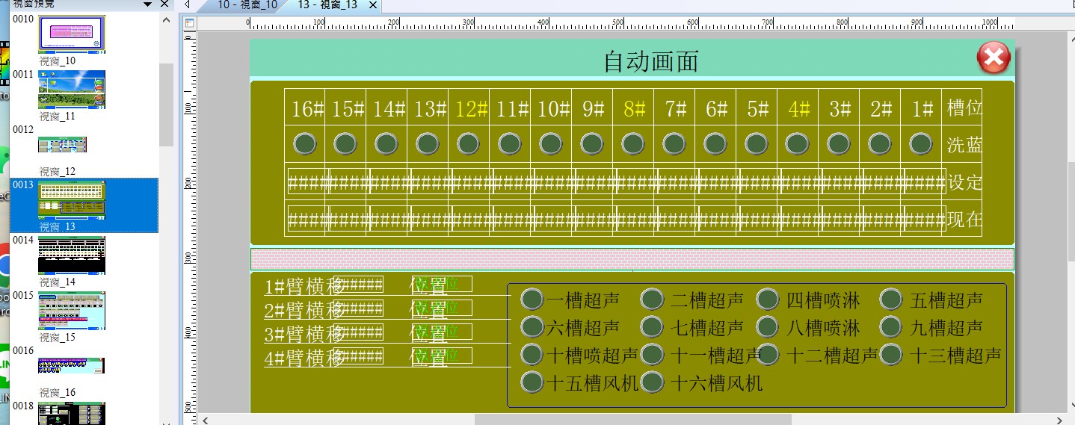Click the 洗蓝 lamp under slot 16#
The height and width of the screenshot is (425, 1075).
tap(304, 143)
